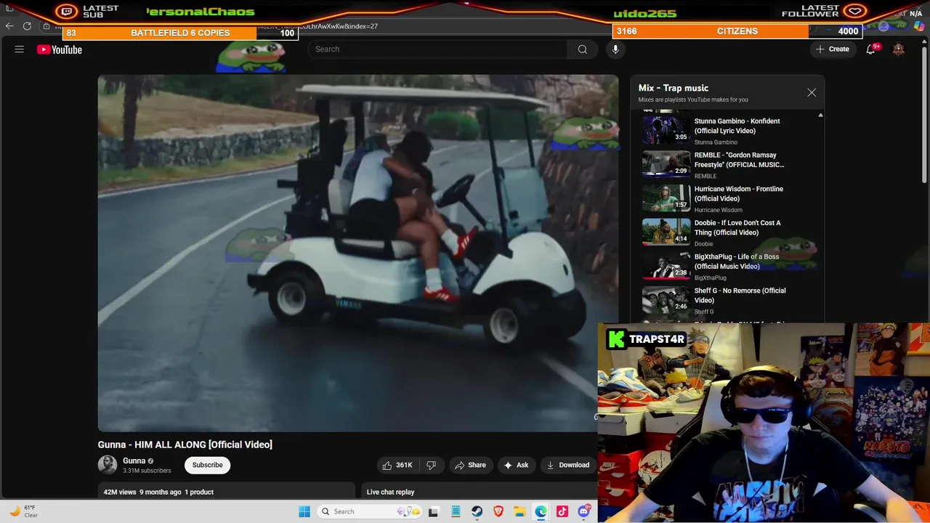Open the REMBLE Gordon Ramsay Freestyle thumbnail
930x523 pixels.
[x=666, y=164]
